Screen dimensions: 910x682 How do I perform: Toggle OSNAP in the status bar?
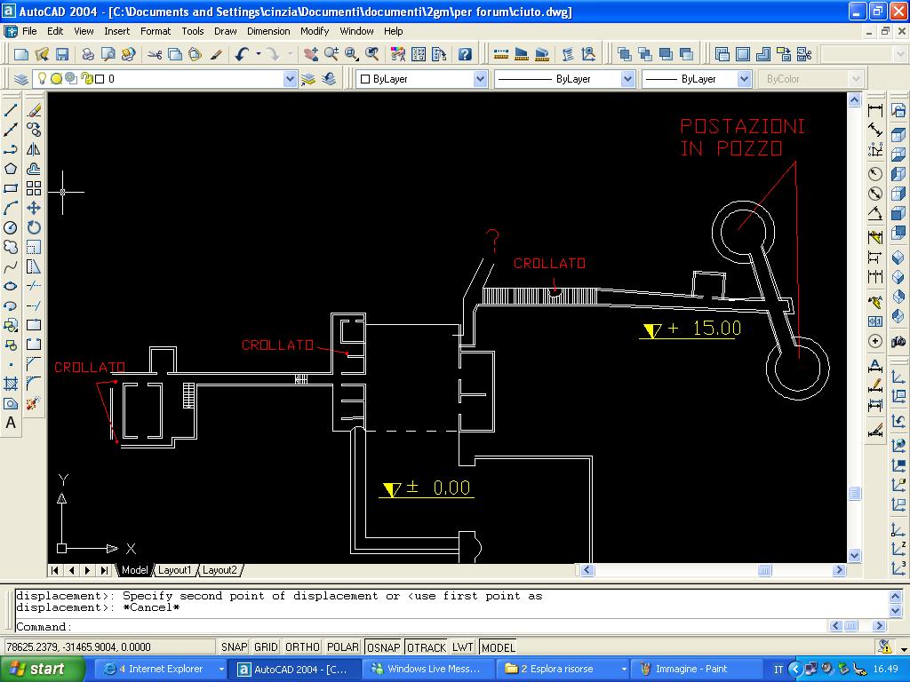pyautogui.click(x=384, y=647)
